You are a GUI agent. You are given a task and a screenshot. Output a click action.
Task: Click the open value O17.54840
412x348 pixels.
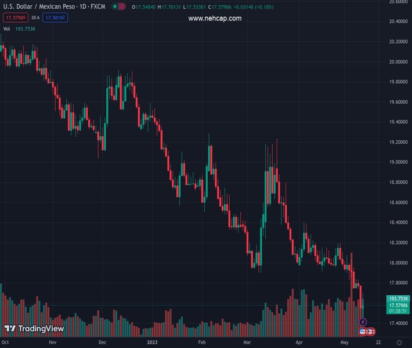[x=143, y=7]
